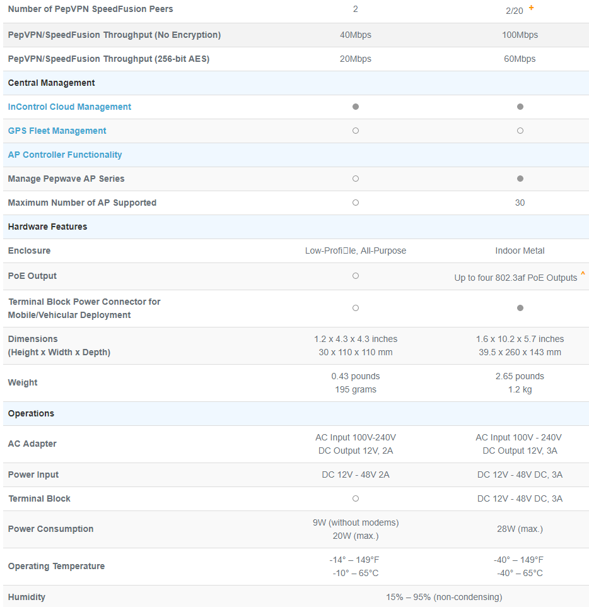Open the GPS Fleet Management link

[x=57, y=131]
